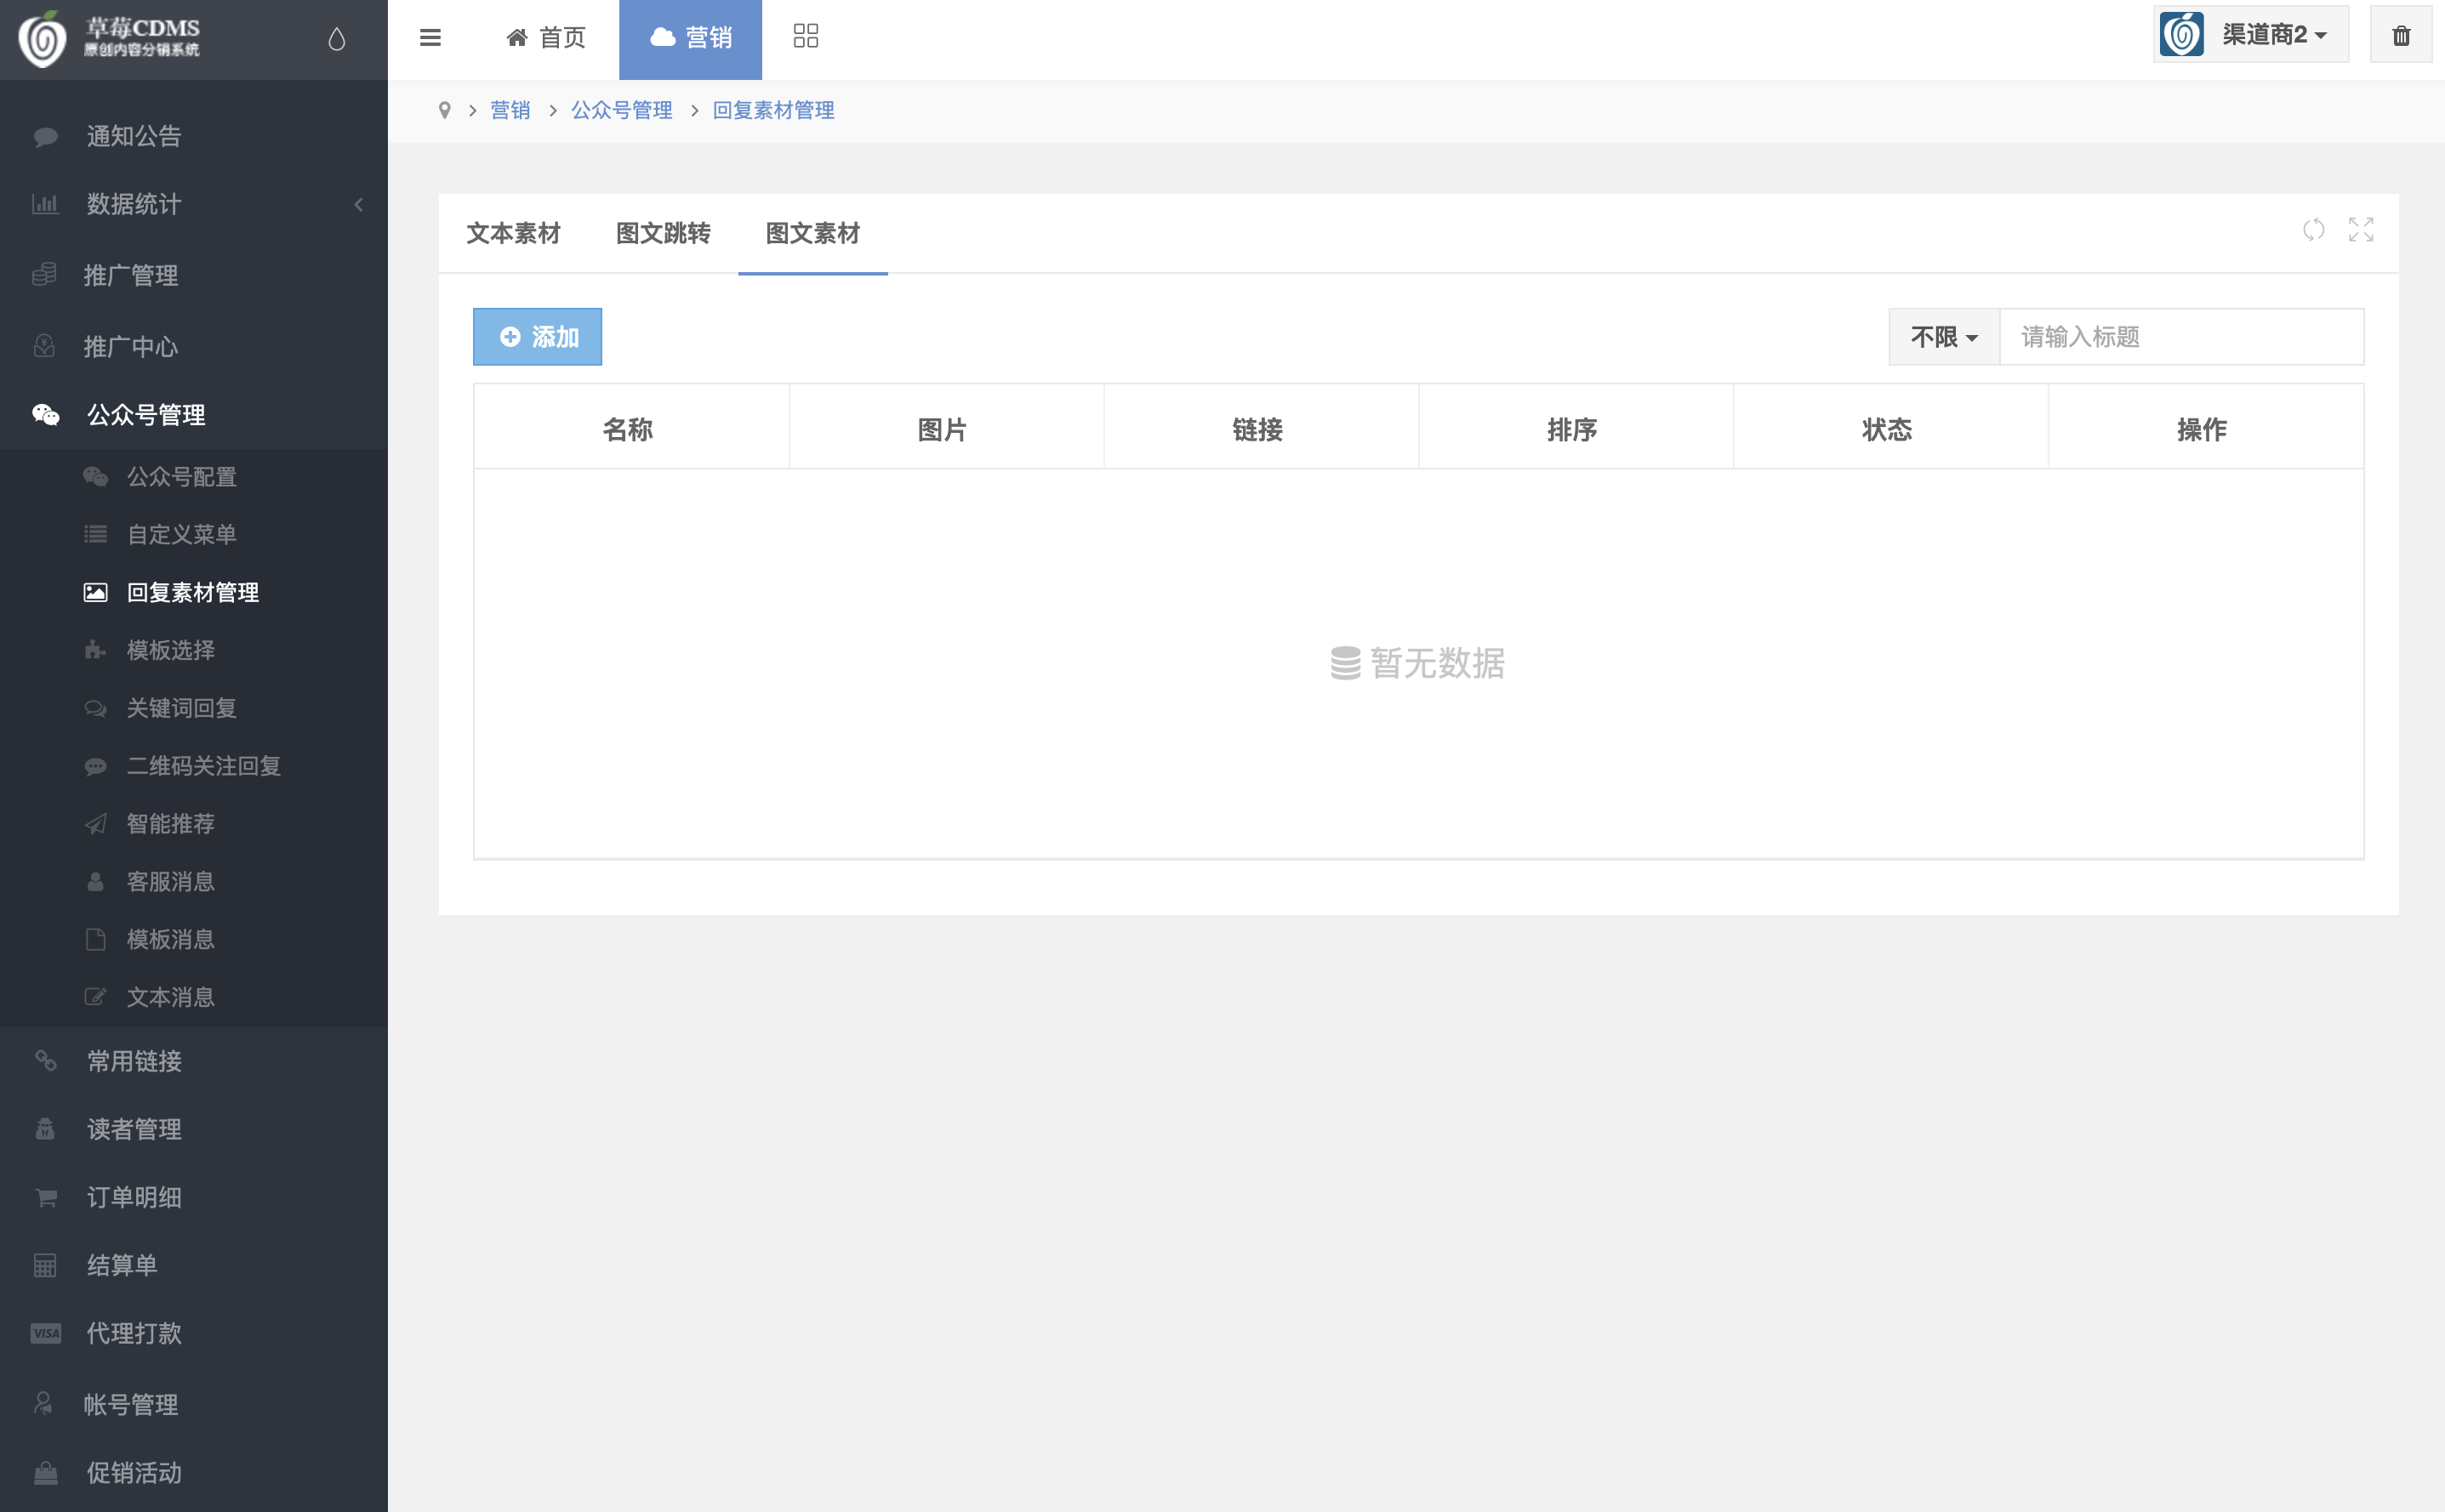Switch to the 图文跳转 tab
This screenshot has height=1512, width=2445.
pos(662,233)
